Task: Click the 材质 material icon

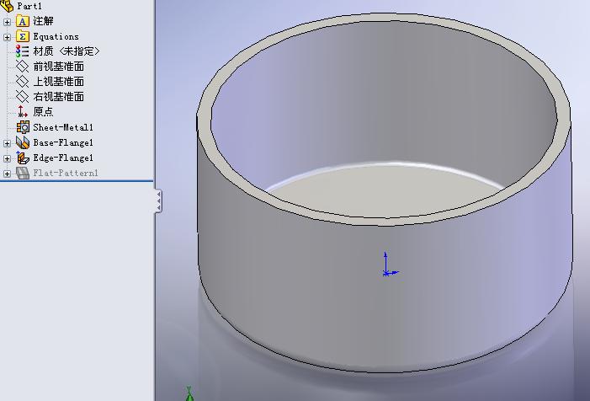Action: point(23,51)
